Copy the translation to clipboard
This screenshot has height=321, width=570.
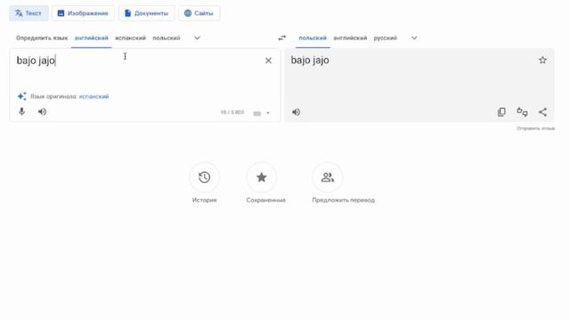(501, 112)
